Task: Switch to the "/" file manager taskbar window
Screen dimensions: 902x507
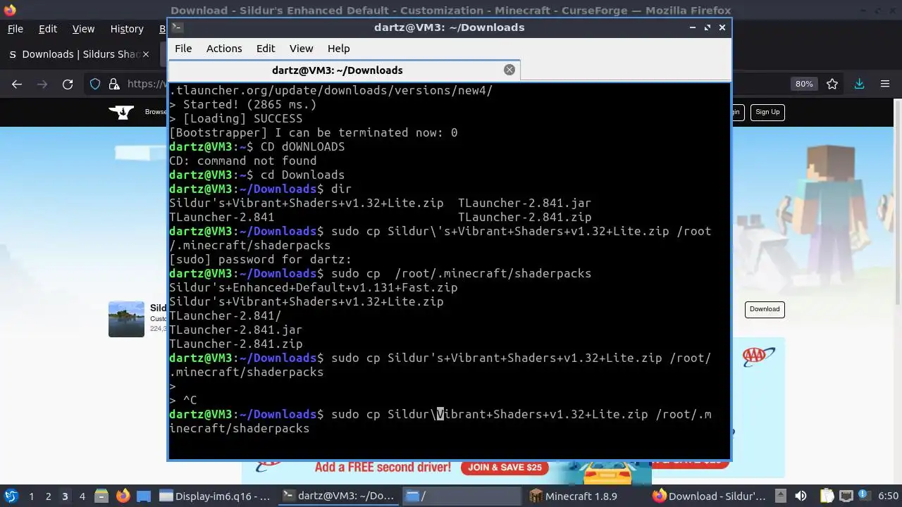Action: 462,496
